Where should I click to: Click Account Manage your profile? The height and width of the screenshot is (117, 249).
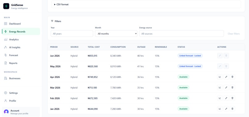coord(21,112)
